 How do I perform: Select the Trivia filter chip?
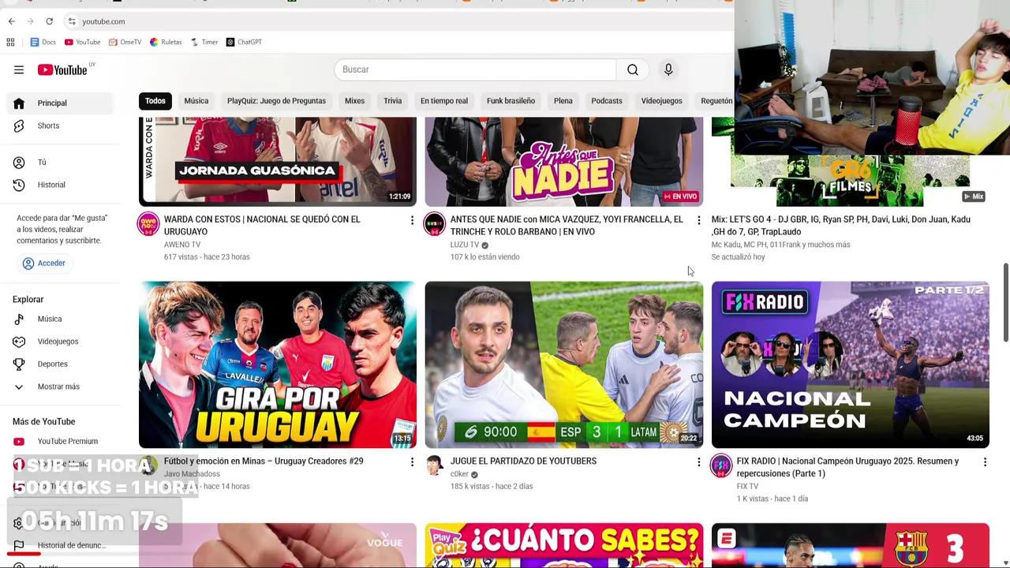click(392, 101)
